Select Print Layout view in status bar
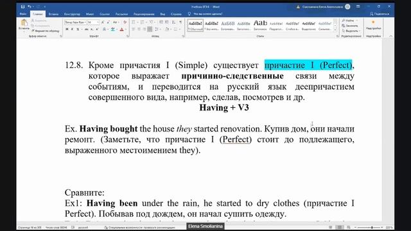411x231 pixels. click(340, 227)
